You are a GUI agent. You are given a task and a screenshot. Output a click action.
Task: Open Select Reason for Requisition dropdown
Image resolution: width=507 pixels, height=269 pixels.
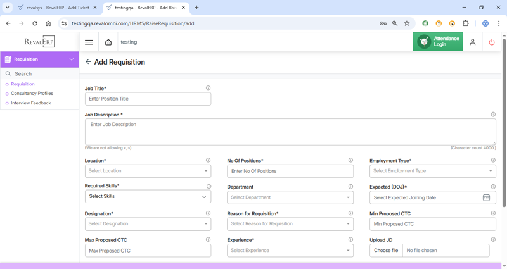pos(290,224)
